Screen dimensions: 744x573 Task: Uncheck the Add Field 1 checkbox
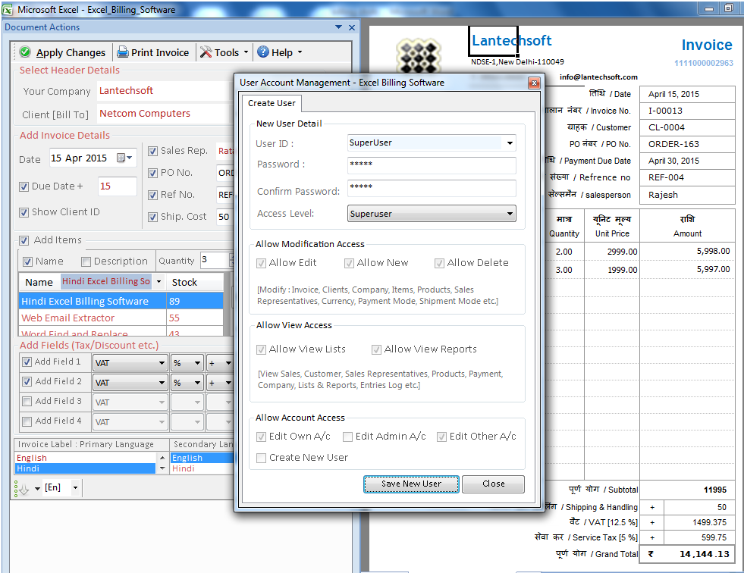[27, 362]
